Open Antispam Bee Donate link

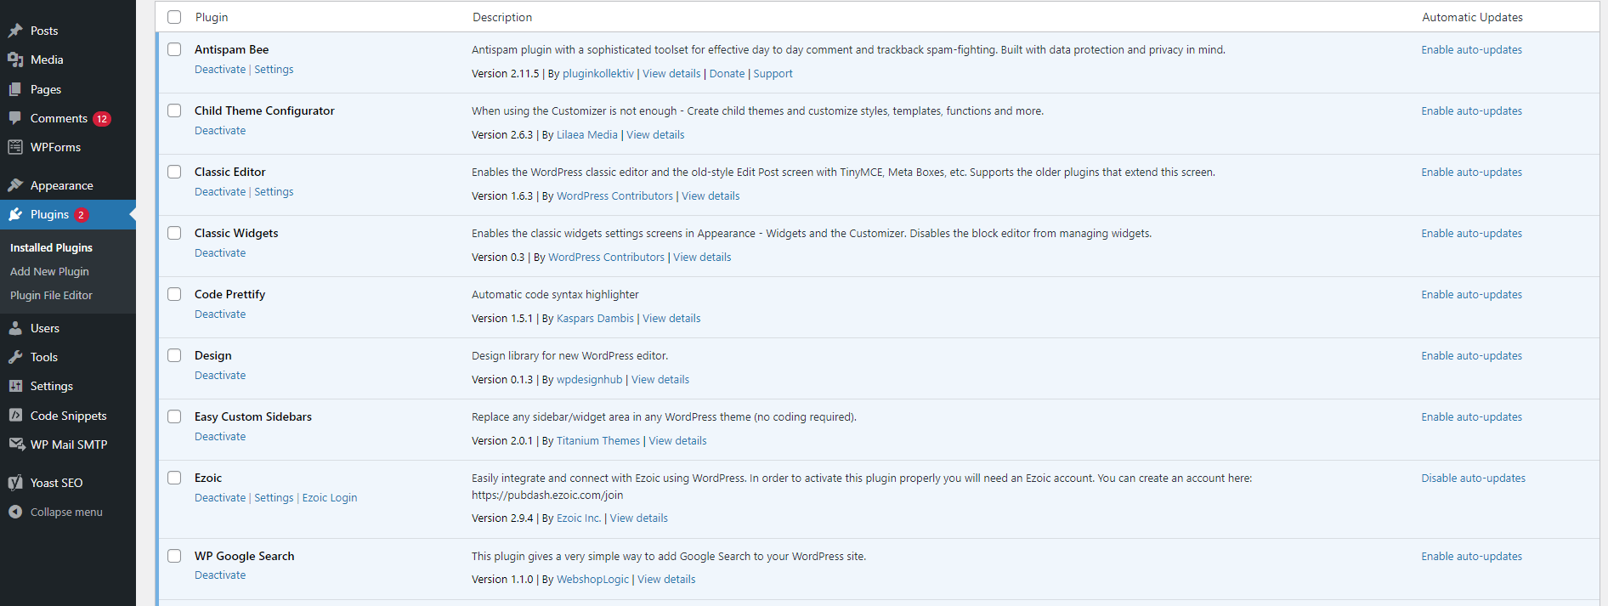pyautogui.click(x=727, y=74)
